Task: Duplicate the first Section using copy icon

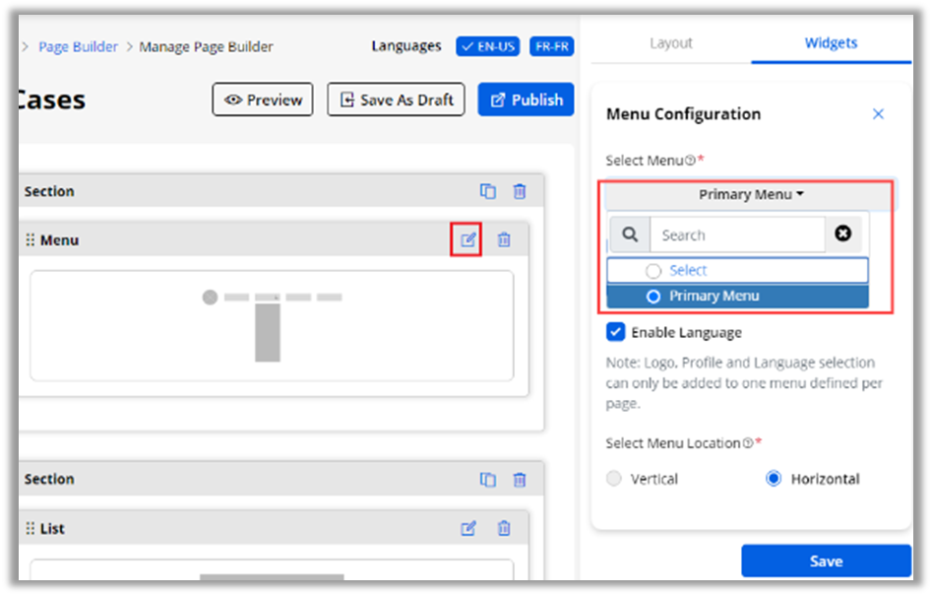Action: click(487, 191)
